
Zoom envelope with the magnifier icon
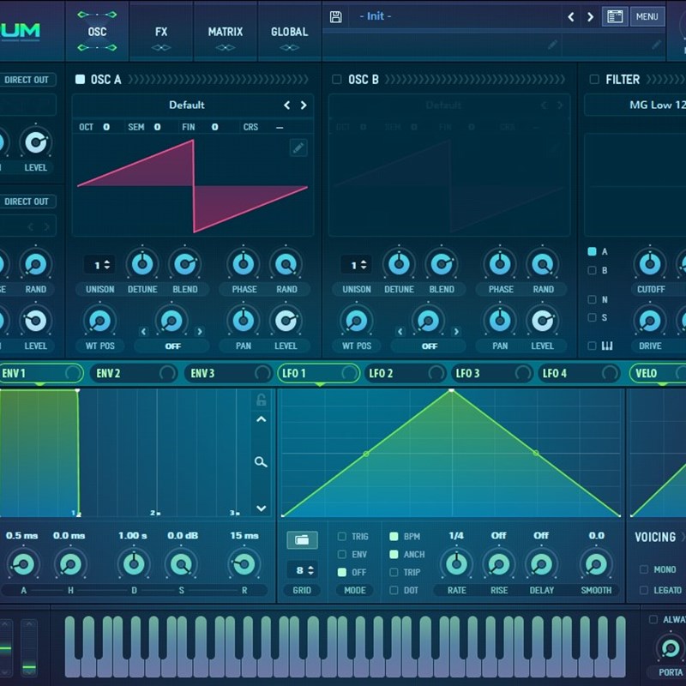coord(261,462)
